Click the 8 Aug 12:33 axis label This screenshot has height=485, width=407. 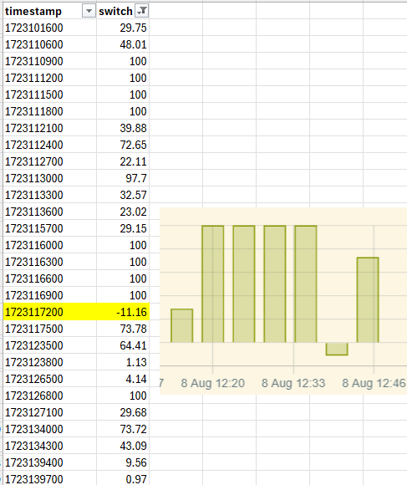pyautogui.click(x=293, y=383)
